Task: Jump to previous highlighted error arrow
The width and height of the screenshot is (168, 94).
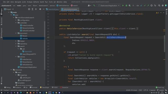Action: pos(161,13)
